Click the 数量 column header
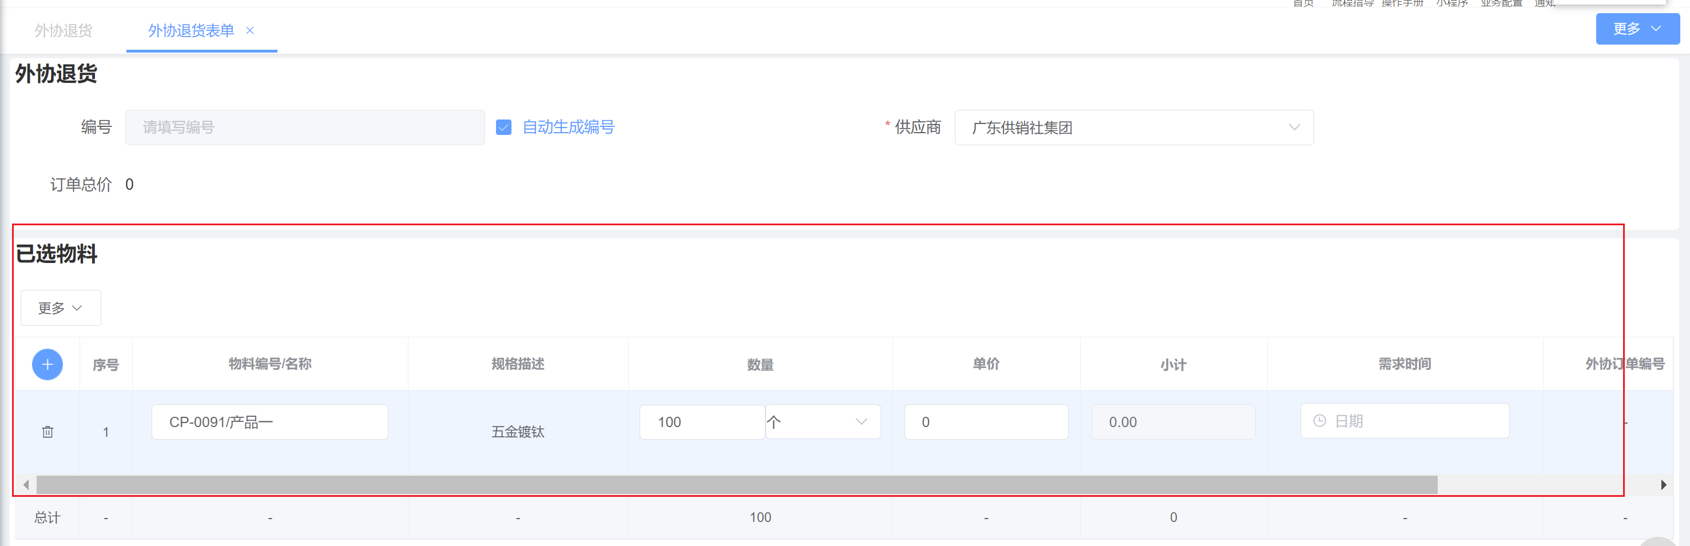 [x=760, y=364]
